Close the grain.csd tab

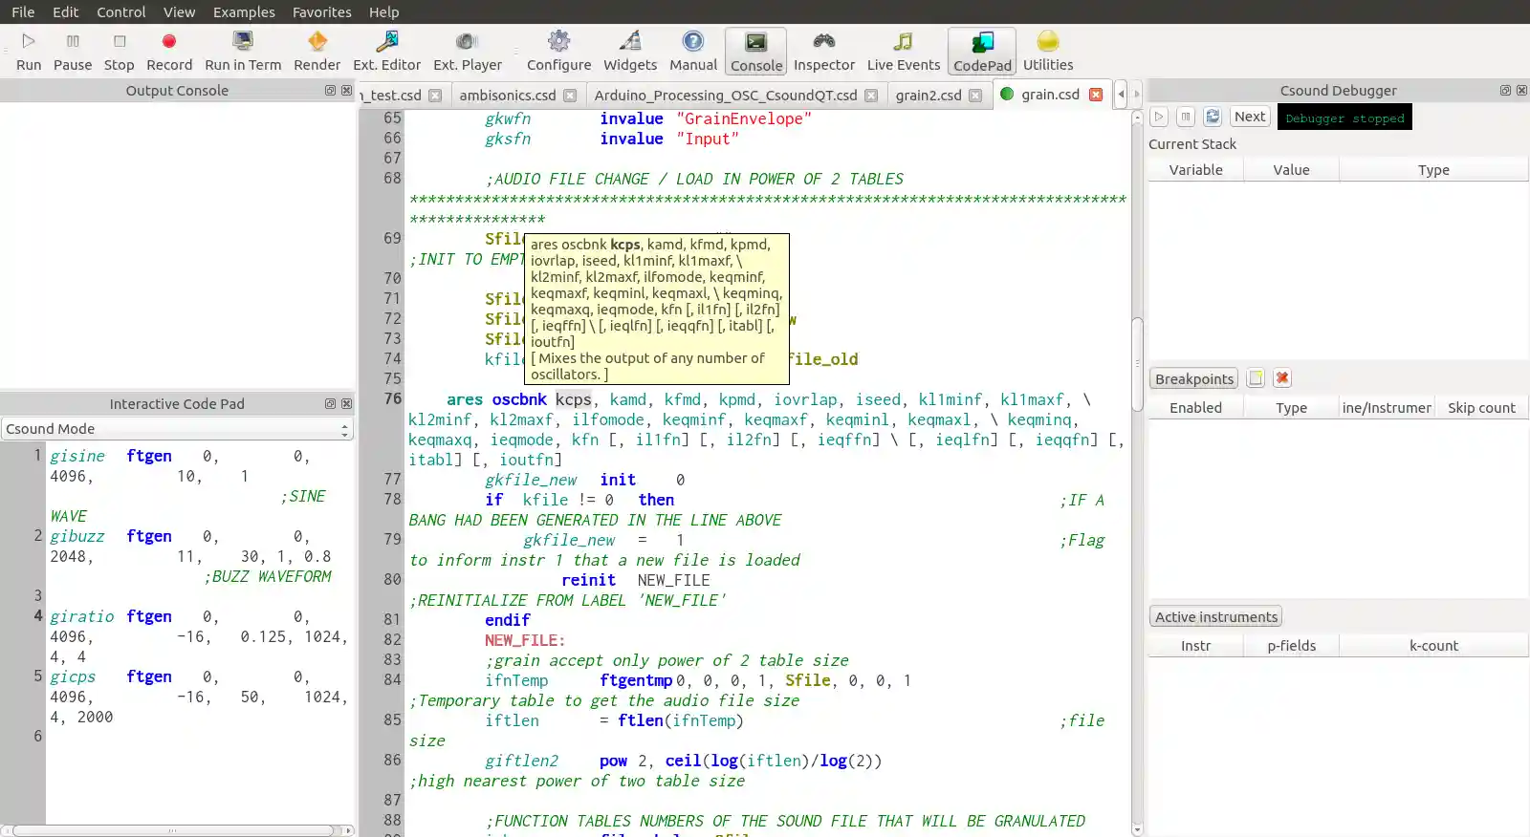(x=1096, y=95)
